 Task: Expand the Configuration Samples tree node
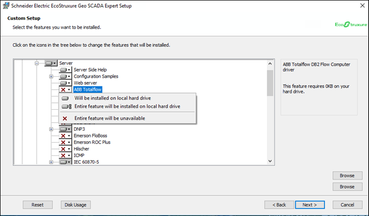51,76
